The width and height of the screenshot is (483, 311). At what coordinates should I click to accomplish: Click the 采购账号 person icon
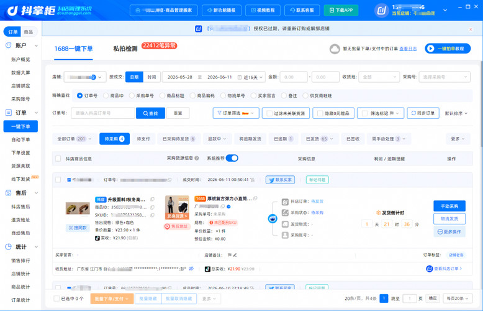[x=285, y=235]
